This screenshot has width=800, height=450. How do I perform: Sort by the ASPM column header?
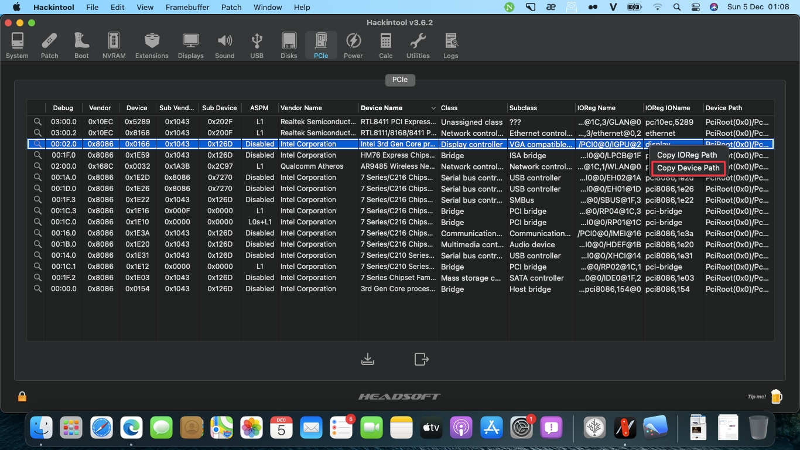pos(259,108)
